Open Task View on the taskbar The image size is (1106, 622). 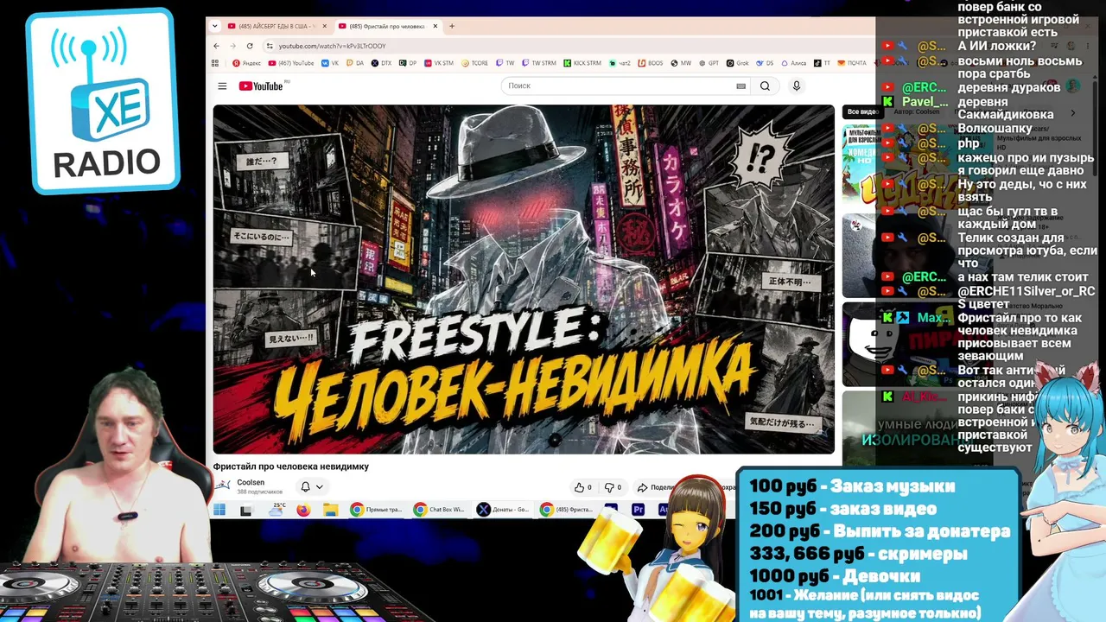coord(246,510)
